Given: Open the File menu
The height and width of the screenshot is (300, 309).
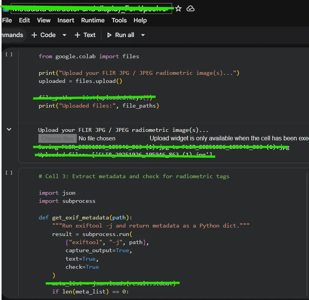Looking at the screenshot, I should coord(7,20).
